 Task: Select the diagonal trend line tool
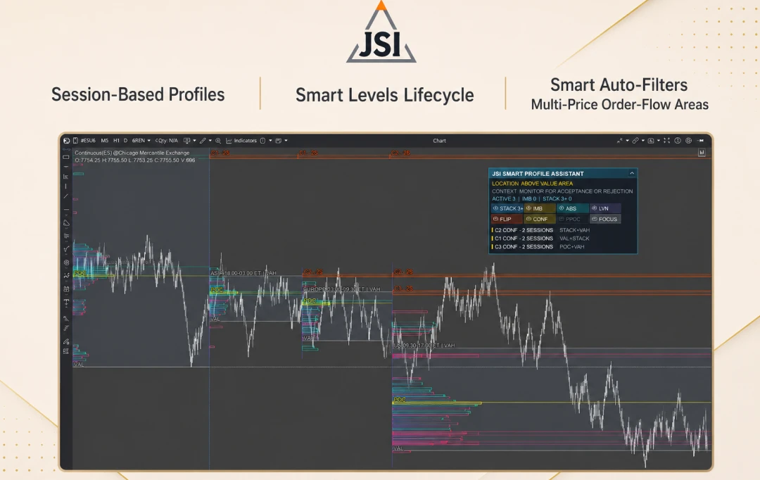[66, 196]
